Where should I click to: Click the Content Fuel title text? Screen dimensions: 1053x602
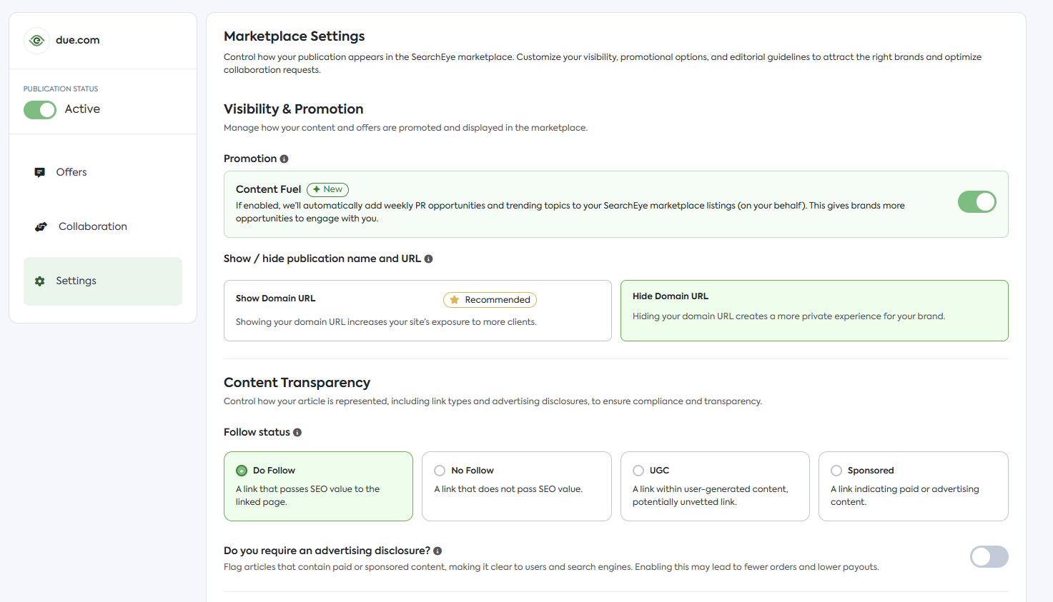[268, 189]
